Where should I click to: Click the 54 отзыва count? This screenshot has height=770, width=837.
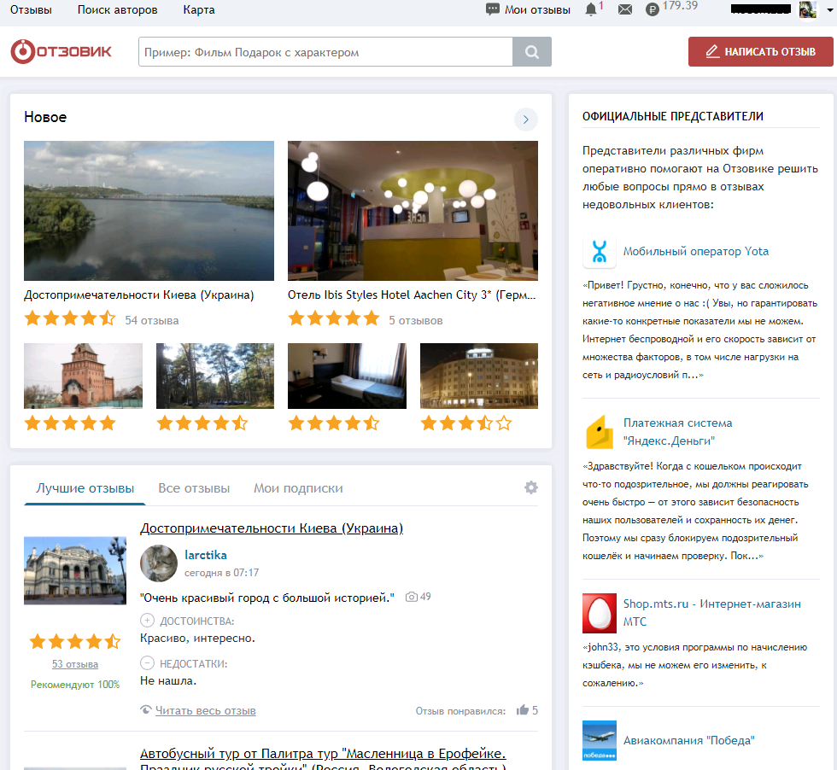(152, 320)
